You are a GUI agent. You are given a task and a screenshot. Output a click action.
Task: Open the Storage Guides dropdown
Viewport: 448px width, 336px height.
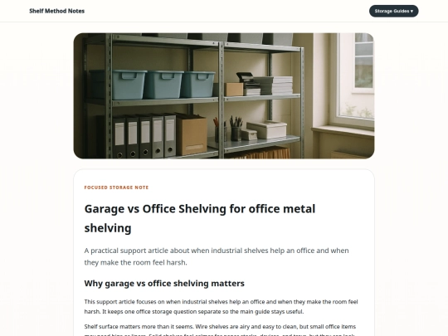(x=394, y=11)
